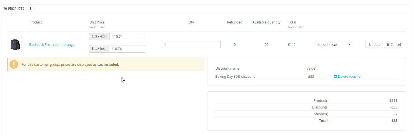Focus the tax incl. unit price field
414x137 pixels.
pyautogui.click(x=127, y=49)
